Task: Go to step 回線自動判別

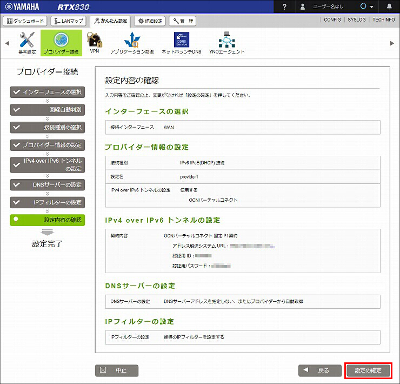Action: click(48, 110)
